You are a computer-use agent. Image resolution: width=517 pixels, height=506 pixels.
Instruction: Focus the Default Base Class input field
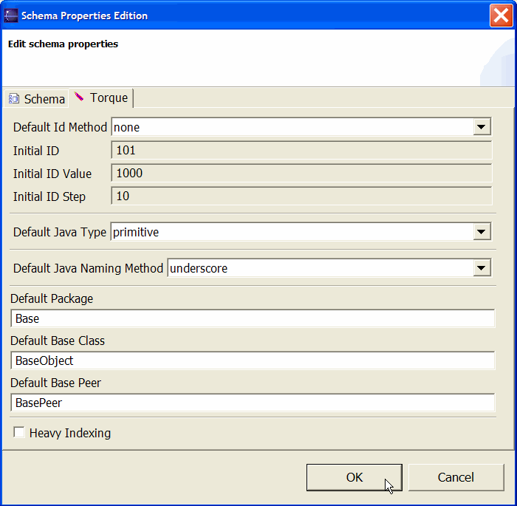pos(253,360)
